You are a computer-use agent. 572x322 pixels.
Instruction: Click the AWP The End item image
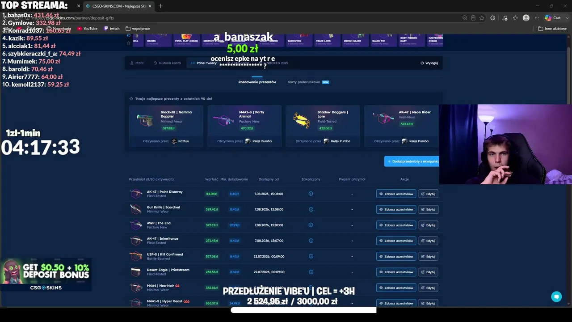coord(136,225)
